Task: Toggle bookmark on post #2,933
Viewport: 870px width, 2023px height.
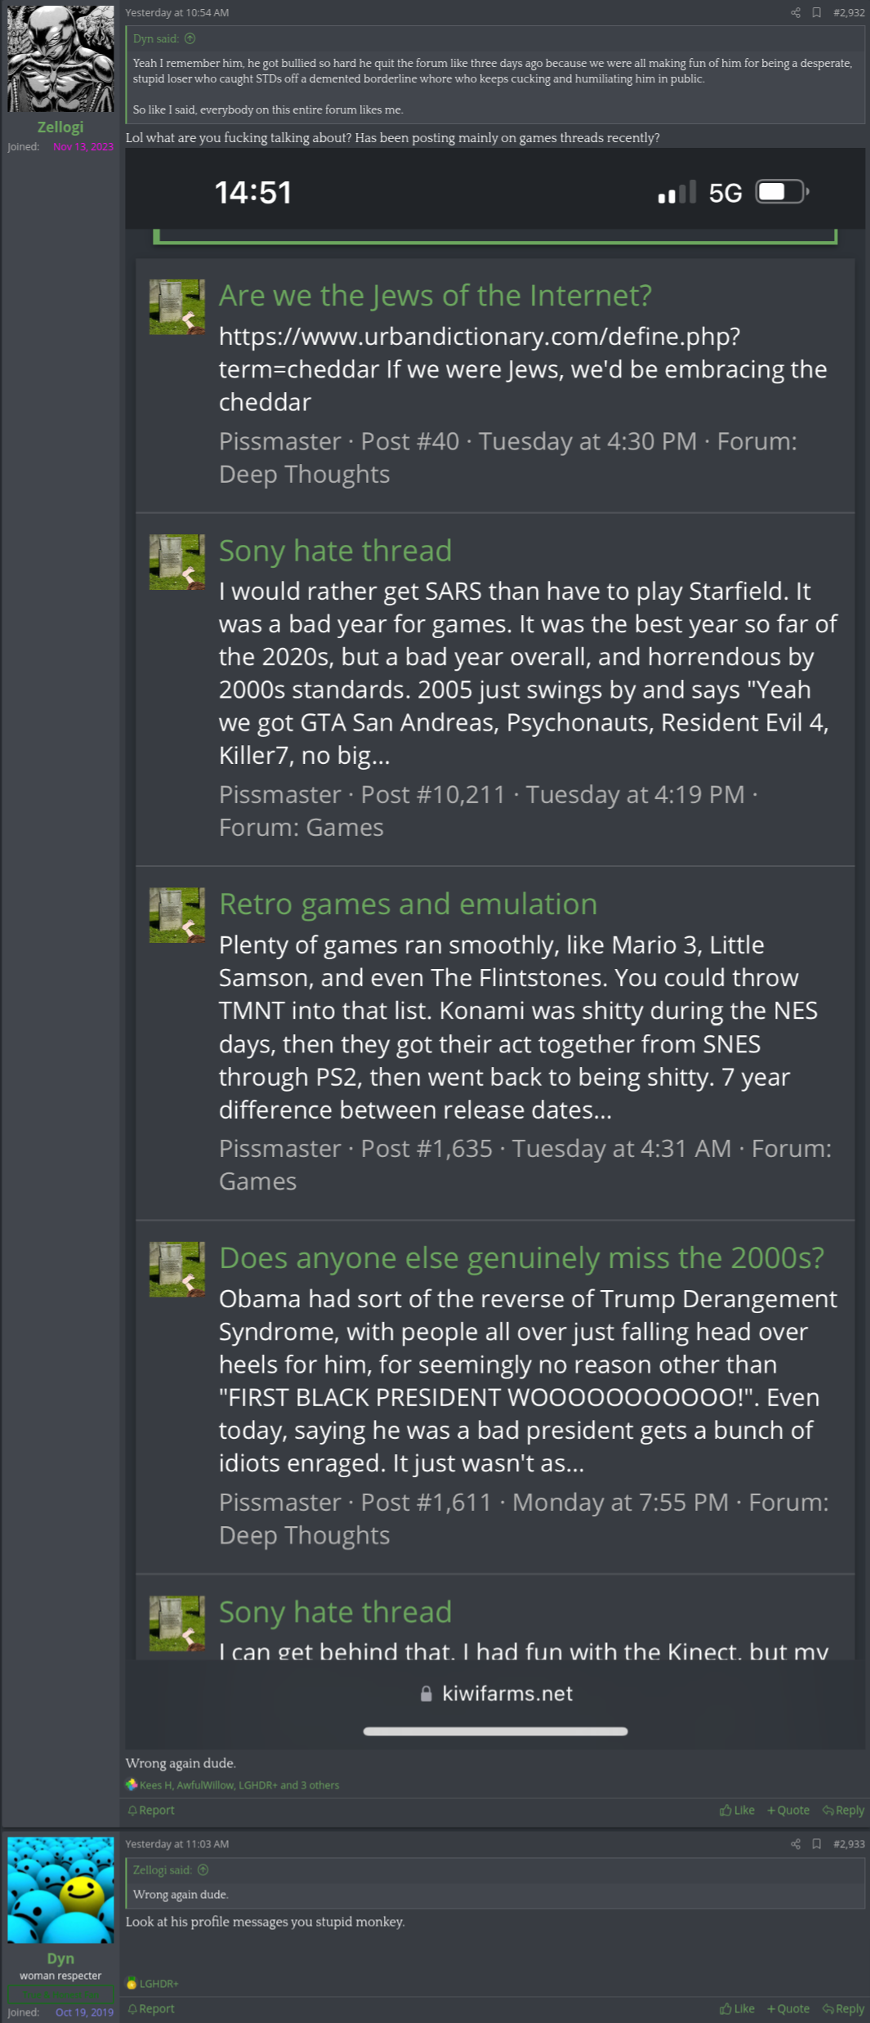Action: [816, 1843]
